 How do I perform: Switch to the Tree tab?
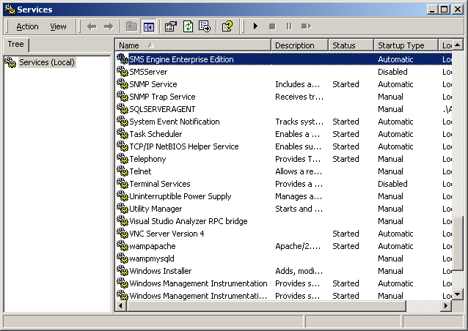[x=15, y=45]
